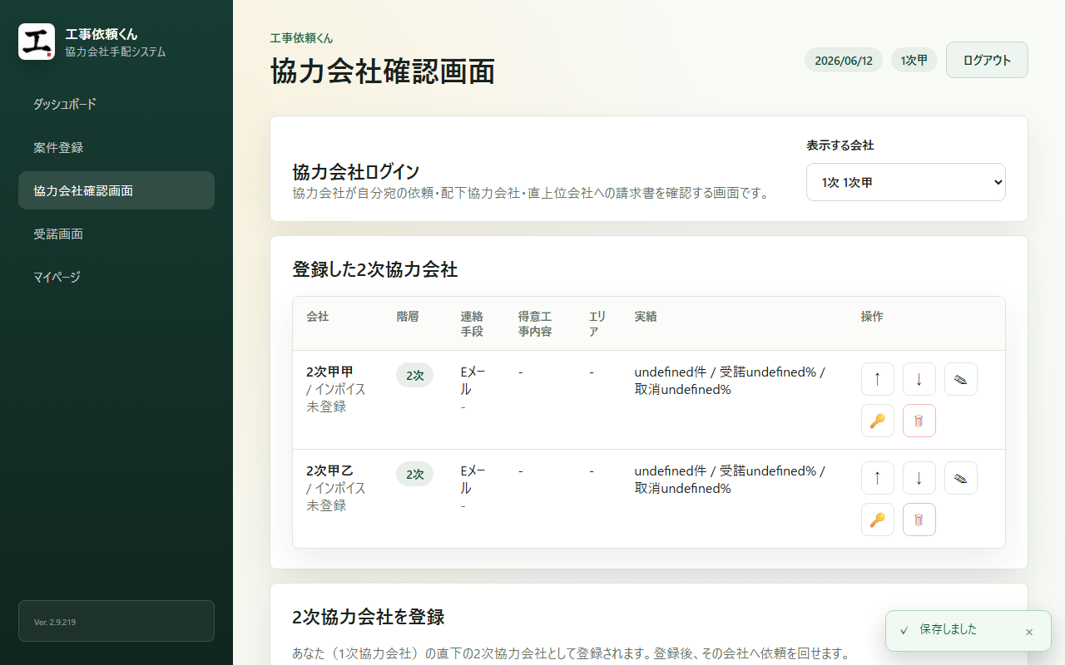Move 2次甲甲 row up with arrow
Viewport: 1065px width, 665px height.
(x=878, y=379)
